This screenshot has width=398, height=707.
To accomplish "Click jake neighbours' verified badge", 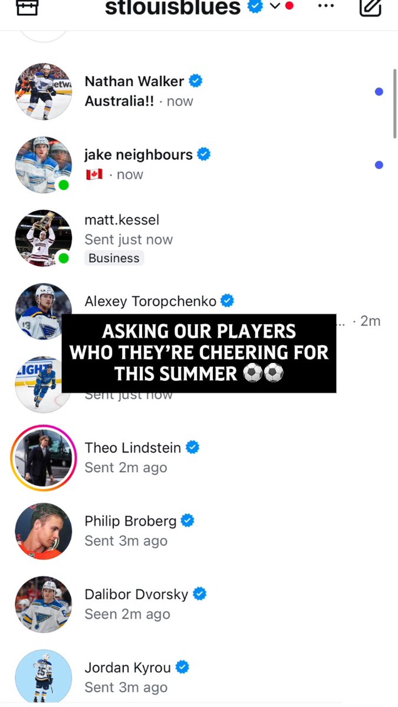I will click(203, 154).
